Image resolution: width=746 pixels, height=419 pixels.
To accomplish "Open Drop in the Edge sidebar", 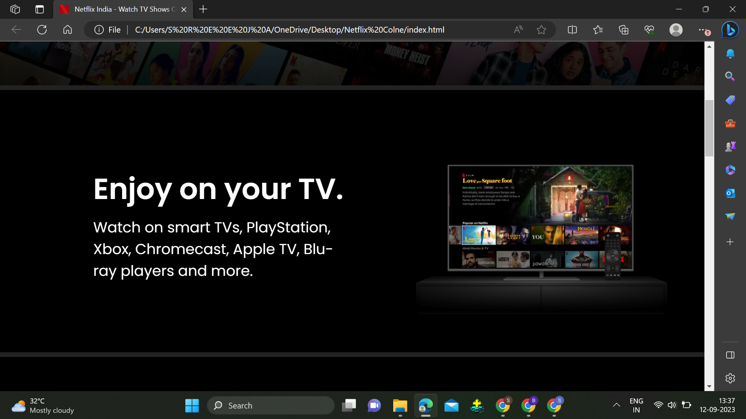I will [x=730, y=216].
